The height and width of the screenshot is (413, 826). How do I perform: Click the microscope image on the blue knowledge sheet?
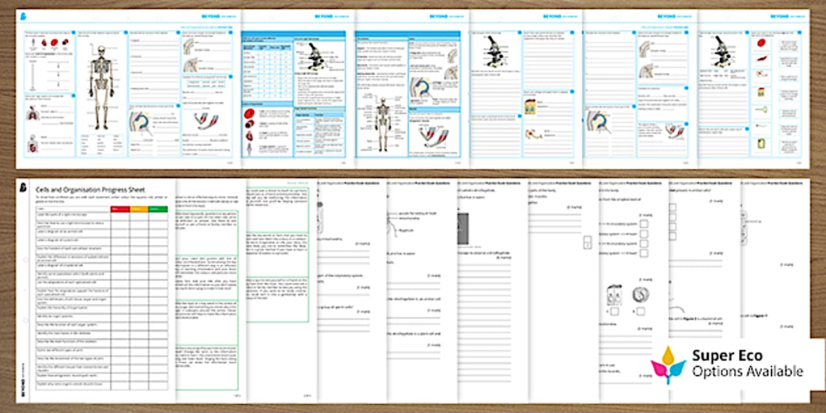tap(316, 55)
